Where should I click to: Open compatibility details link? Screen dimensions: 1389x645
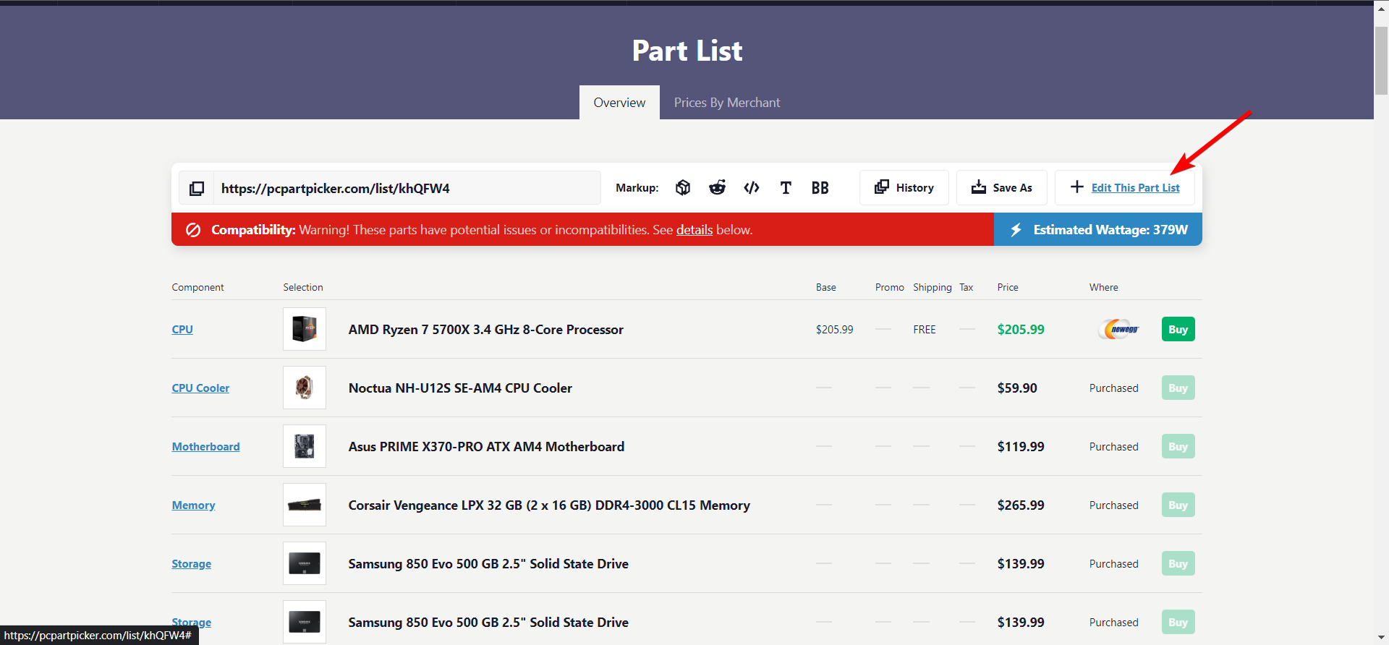[x=694, y=230]
